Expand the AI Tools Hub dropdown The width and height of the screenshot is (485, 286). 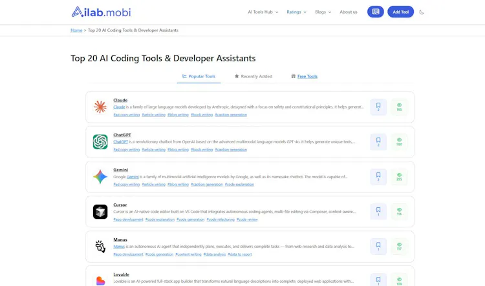263,12
